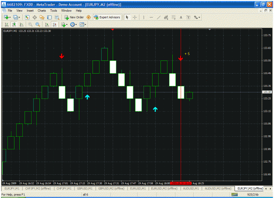Click the Zoom In magnifier icon
274x198 pixels.
[x=30, y=25]
